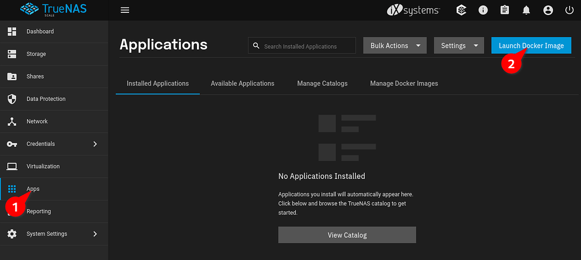Select the Manage Catalogs tab

pos(322,84)
